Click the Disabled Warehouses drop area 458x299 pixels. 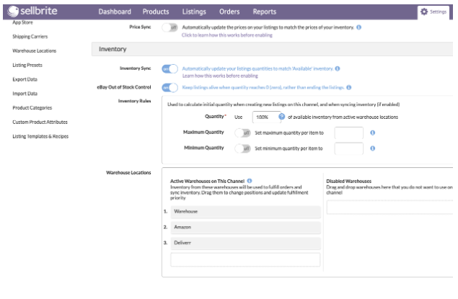pos(390,207)
